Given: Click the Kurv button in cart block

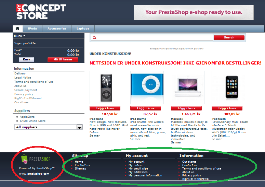Looking at the screenshot, I should pyautogui.click(x=26, y=59).
